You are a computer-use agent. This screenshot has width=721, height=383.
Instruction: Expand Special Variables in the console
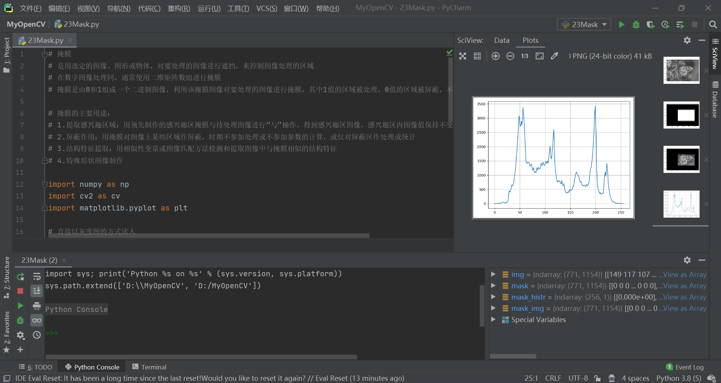[x=493, y=319]
